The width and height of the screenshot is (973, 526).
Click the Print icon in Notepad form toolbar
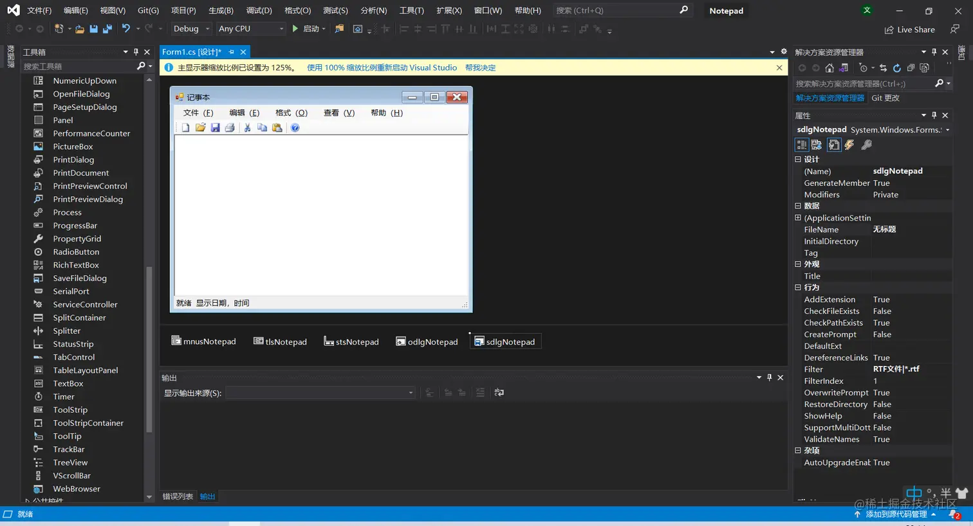230,127
